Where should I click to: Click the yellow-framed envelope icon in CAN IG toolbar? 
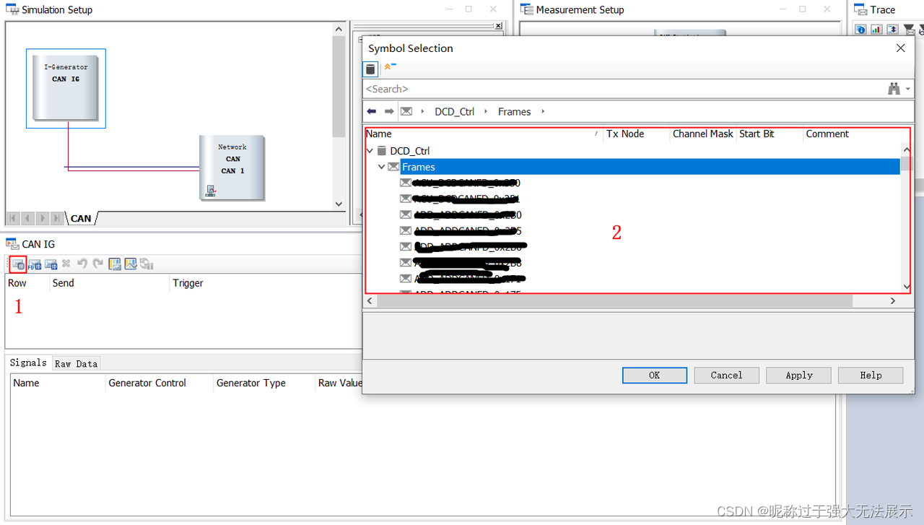click(115, 264)
